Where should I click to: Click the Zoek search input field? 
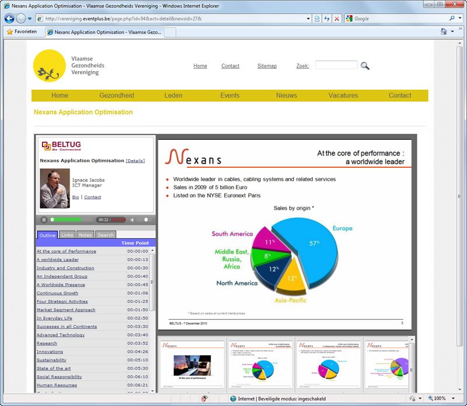336,65
